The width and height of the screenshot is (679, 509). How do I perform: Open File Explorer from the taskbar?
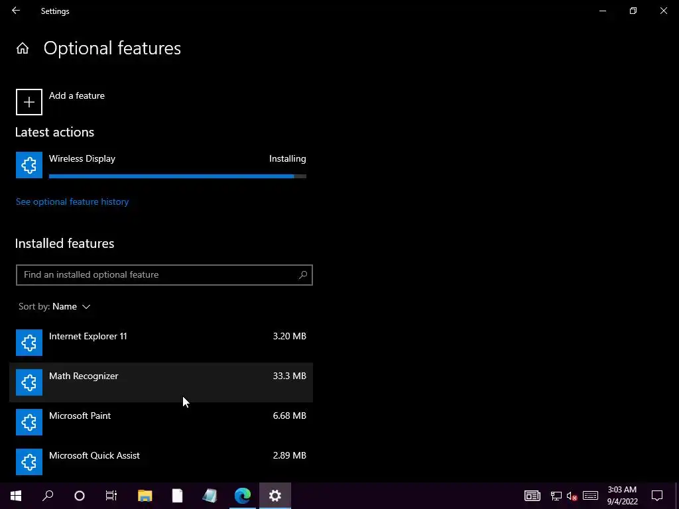(x=145, y=496)
